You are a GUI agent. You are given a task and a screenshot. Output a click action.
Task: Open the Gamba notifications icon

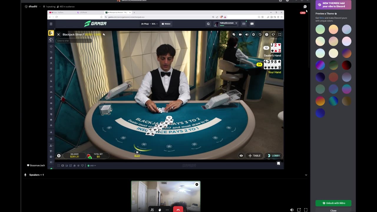tap(244, 24)
